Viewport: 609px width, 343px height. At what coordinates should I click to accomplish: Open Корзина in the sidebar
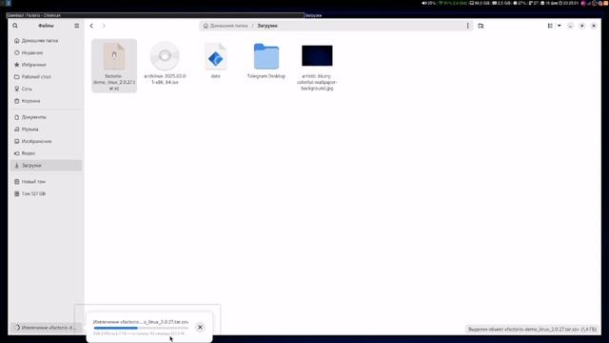46,101
